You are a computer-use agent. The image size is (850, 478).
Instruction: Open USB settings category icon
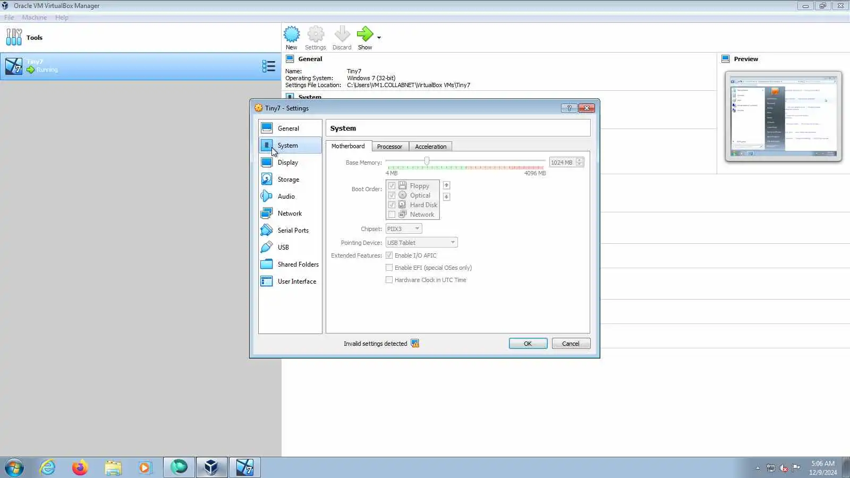pos(267,247)
